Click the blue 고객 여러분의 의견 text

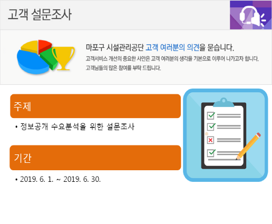(172, 47)
